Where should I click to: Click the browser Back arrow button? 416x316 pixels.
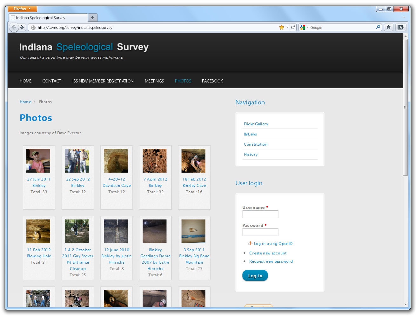coord(14,27)
